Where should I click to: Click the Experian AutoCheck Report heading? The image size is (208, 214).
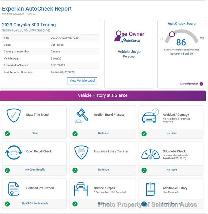(x=37, y=9)
